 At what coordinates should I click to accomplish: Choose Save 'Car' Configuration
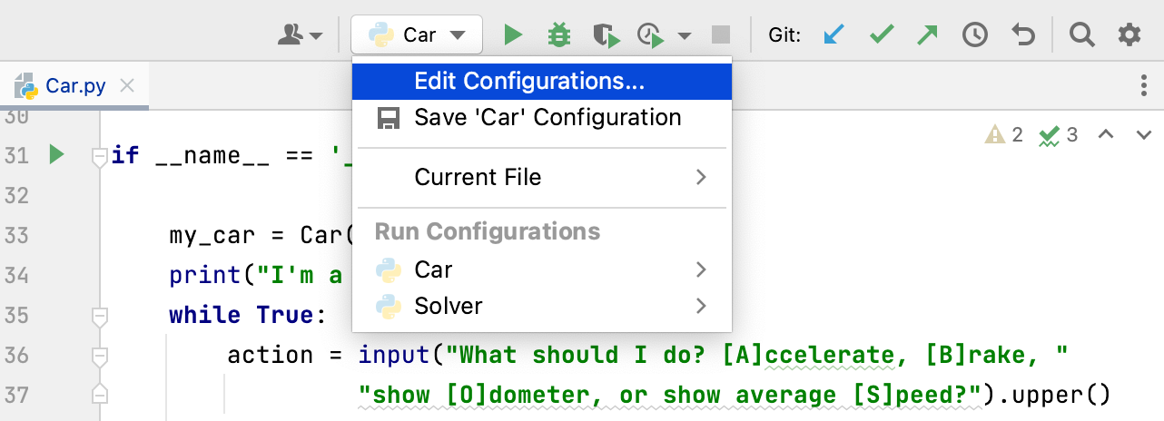pos(547,117)
